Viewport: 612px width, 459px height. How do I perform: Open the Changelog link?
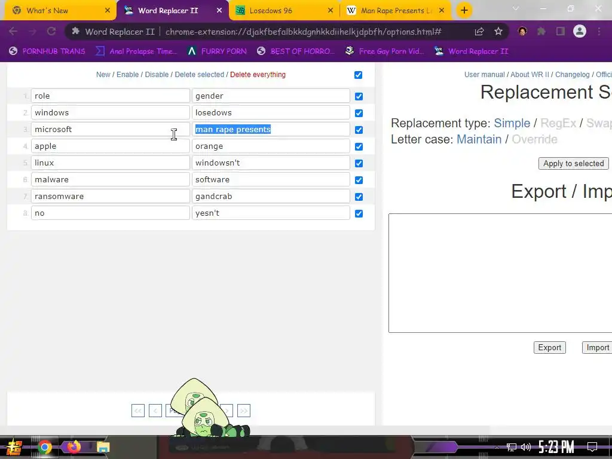[x=572, y=75]
